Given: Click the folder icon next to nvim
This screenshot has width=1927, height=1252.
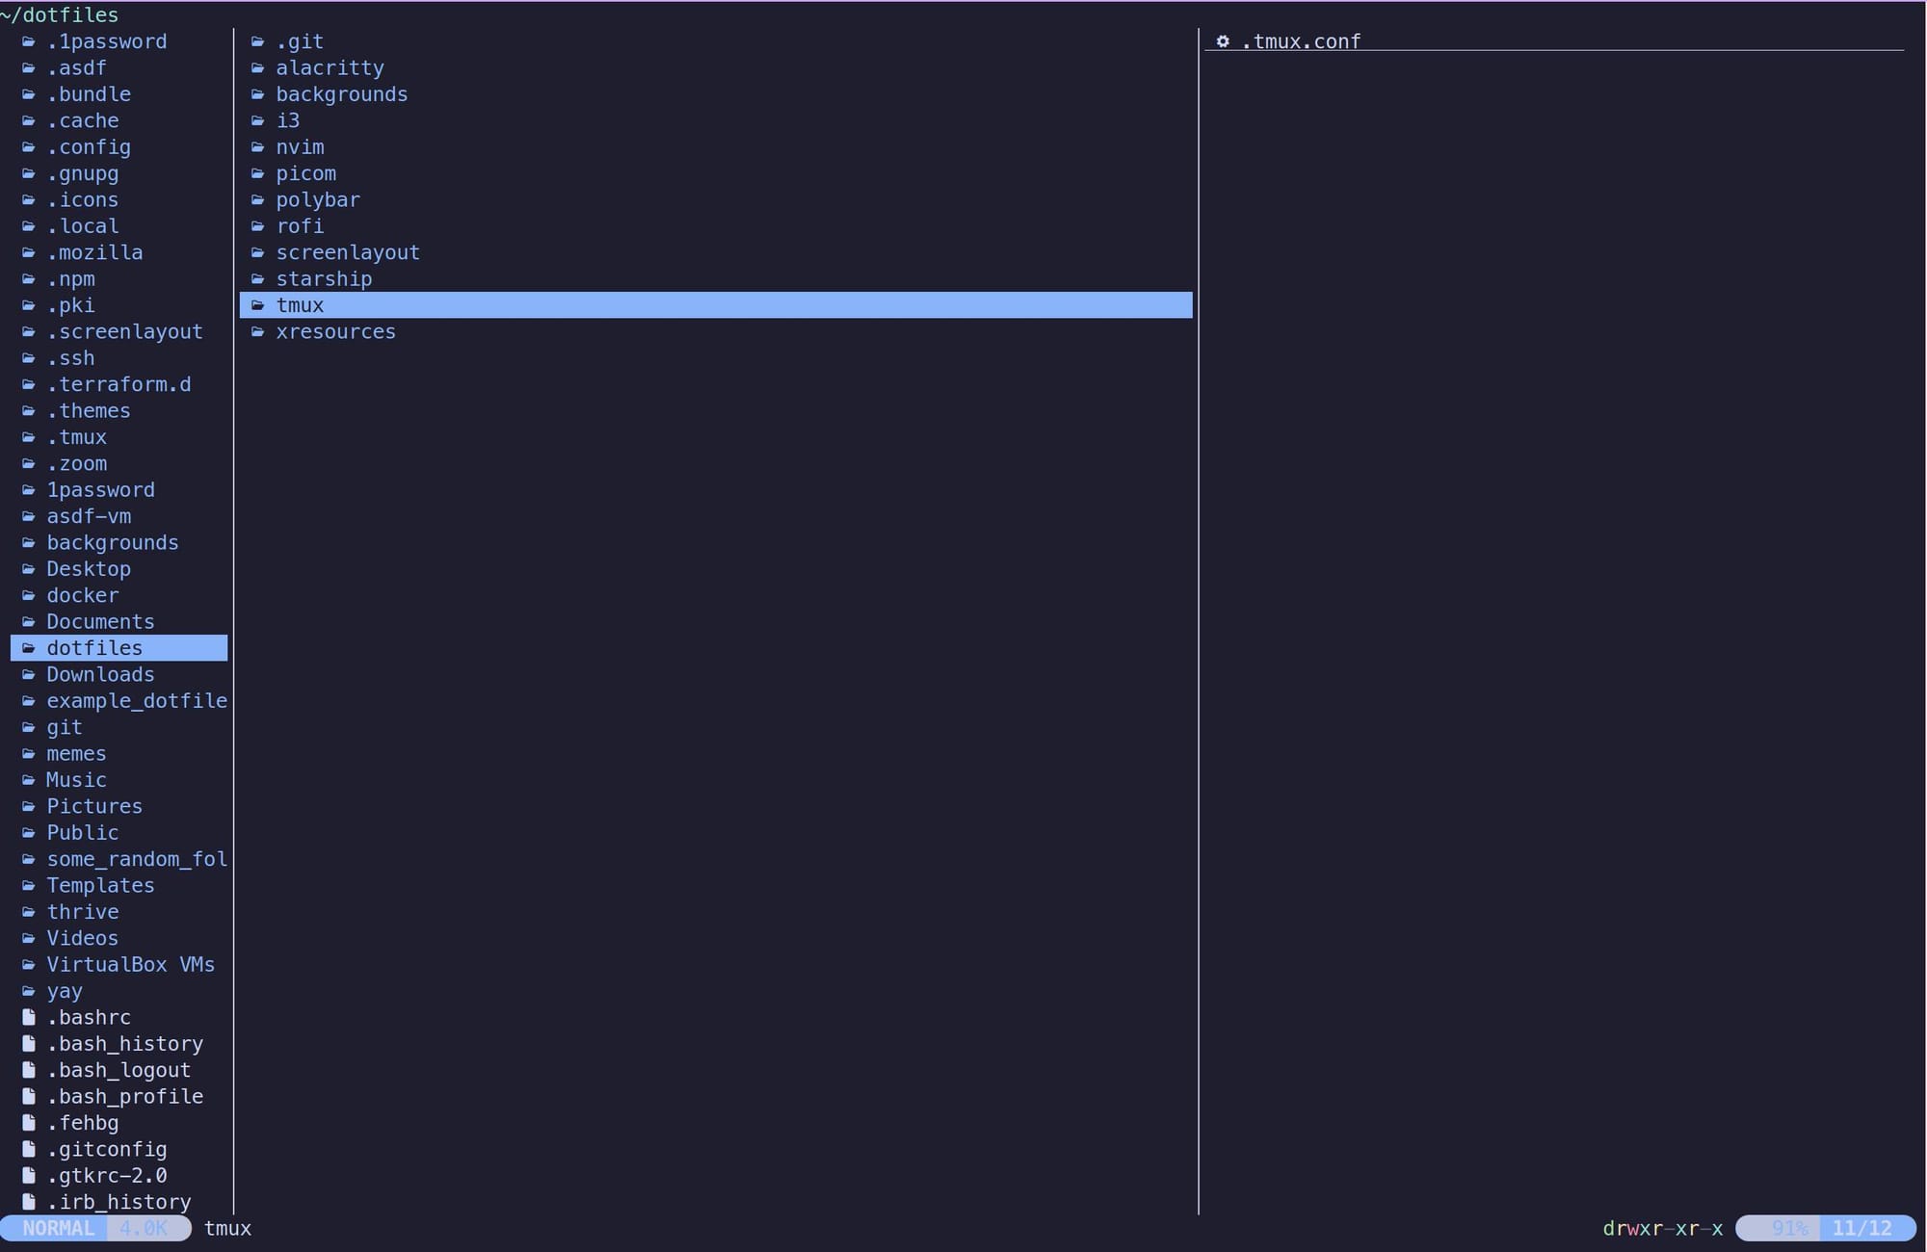Looking at the screenshot, I should [257, 147].
